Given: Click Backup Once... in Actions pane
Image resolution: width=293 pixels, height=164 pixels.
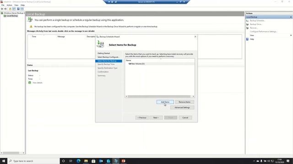Looking at the screenshot, I should point(256,24).
